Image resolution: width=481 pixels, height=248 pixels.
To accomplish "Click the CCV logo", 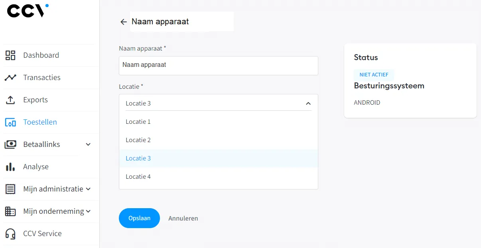I will (x=28, y=11).
